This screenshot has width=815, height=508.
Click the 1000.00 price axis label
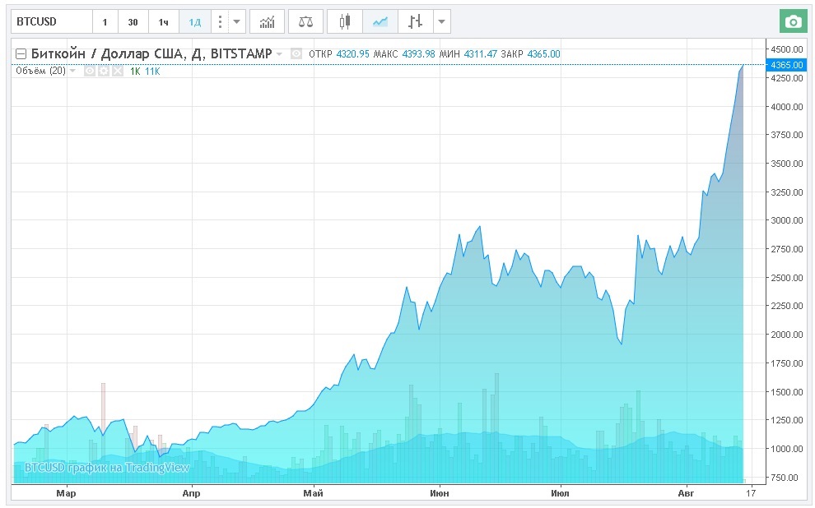787,448
